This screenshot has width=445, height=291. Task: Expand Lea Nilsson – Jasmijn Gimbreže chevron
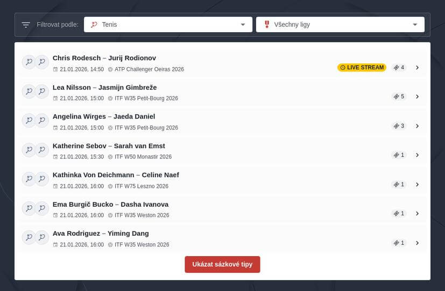417,97
